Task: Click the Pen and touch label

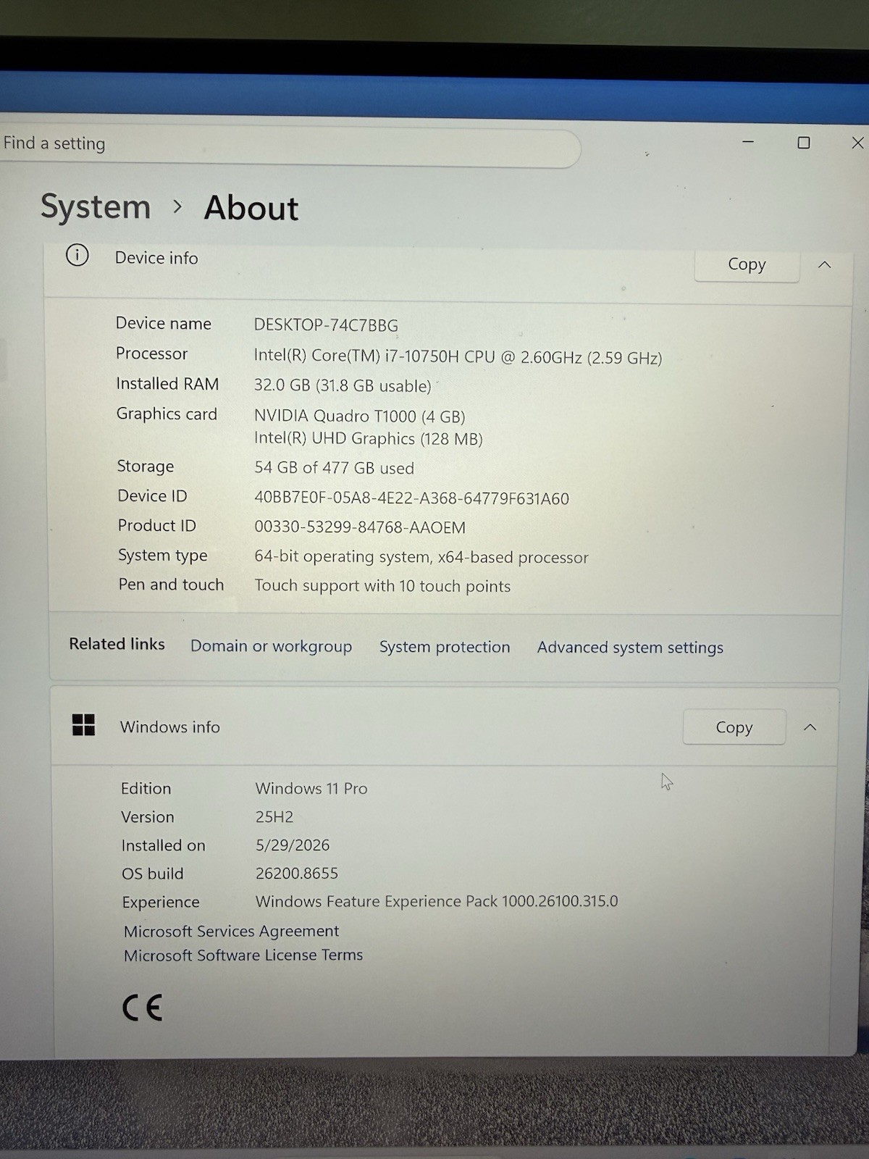Action: [171, 585]
